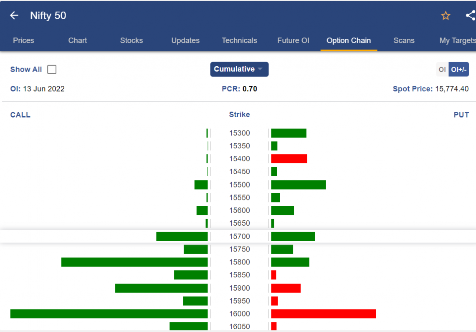Click the green call bar at 15800
The width and height of the screenshot is (476, 332).
[134, 262]
